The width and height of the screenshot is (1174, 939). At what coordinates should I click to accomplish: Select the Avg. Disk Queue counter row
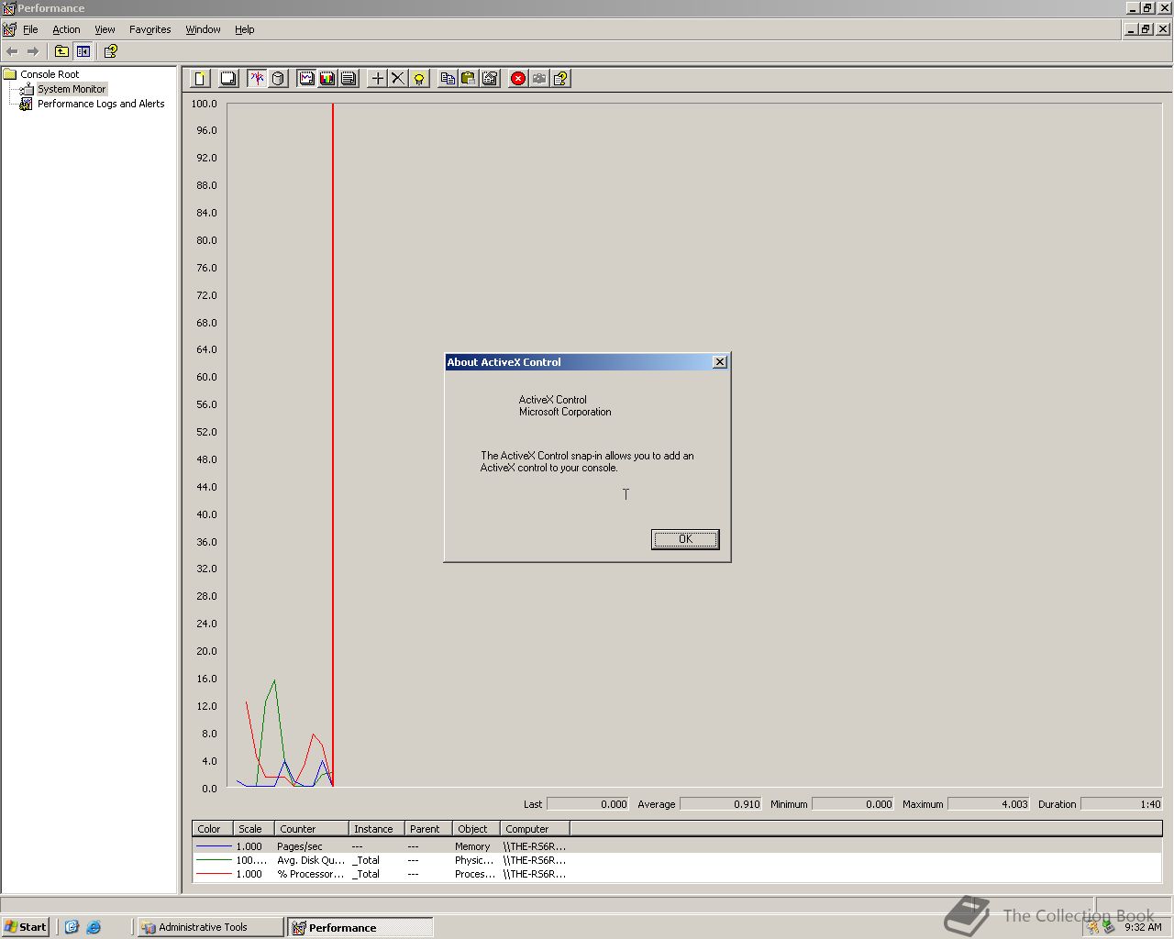pyautogui.click(x=677, y=860)
